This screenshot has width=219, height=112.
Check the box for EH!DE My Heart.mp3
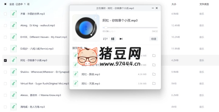click(5, 37)
